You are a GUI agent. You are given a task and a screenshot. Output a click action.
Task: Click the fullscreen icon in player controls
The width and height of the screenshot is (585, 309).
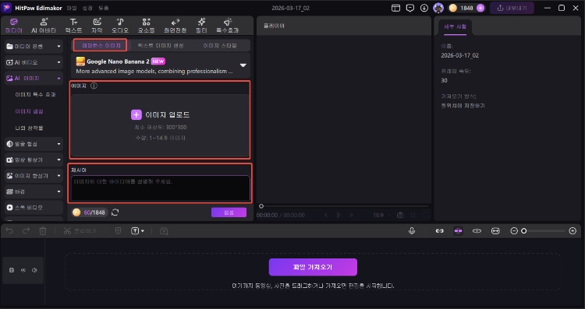pyautogui.click(x=426, y=215)
